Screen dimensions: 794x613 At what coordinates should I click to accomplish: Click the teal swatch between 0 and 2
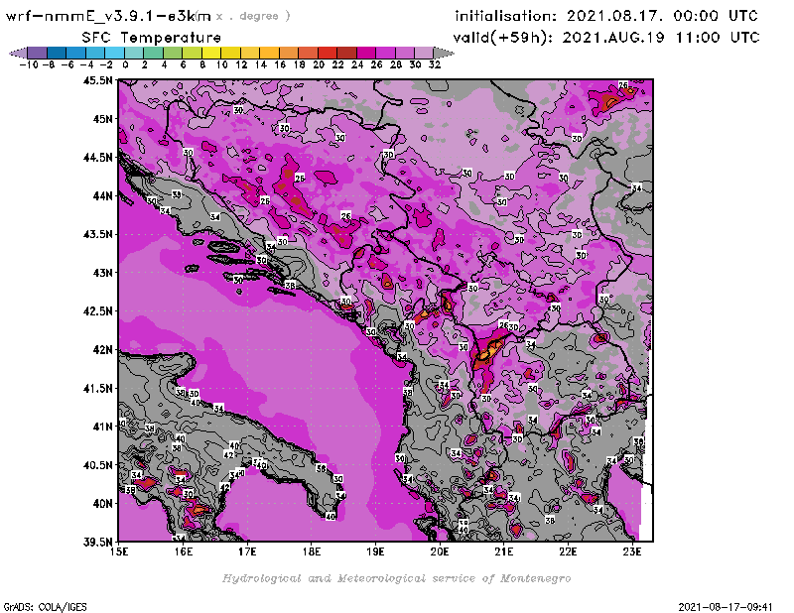click(x=134, y=53)
